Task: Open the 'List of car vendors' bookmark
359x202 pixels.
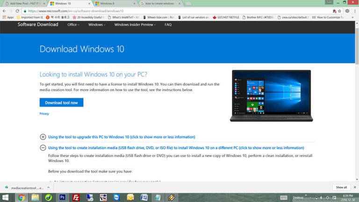Action: pyautogui.click(x=193, y=17)
